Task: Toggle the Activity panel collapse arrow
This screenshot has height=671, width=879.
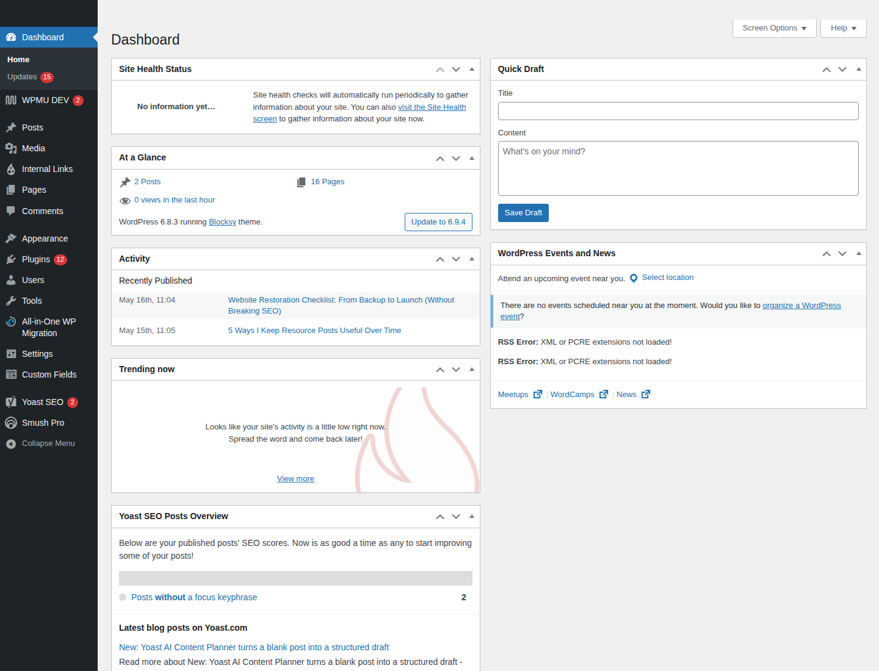Action: click(472, 259)
